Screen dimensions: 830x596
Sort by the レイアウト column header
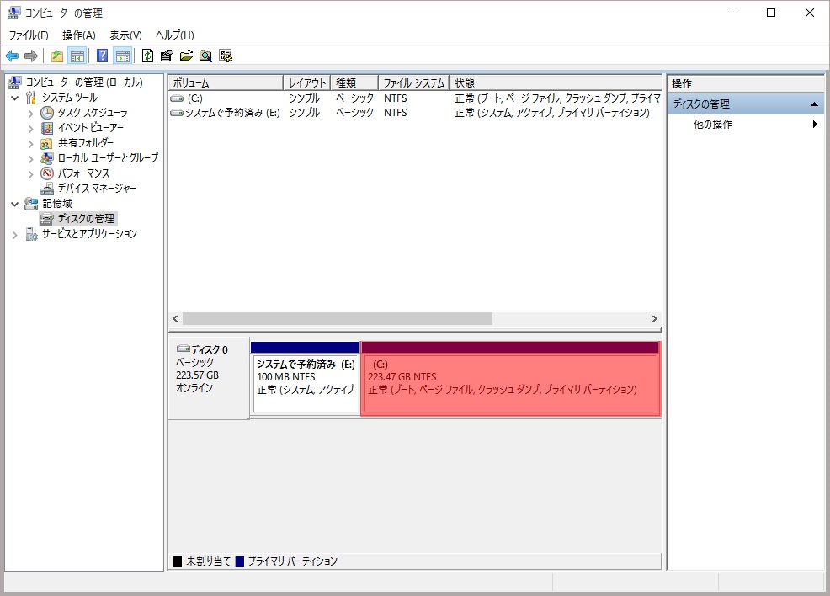tap(307, 83)
